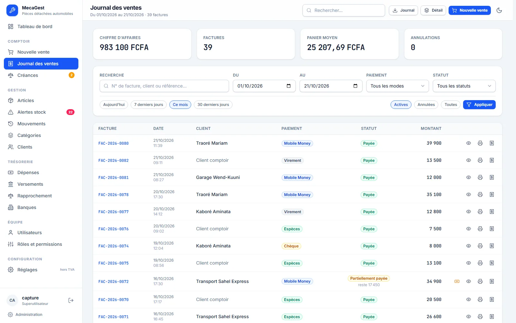View invoice FAC-2026-0081 eye icon

[469, 177]
